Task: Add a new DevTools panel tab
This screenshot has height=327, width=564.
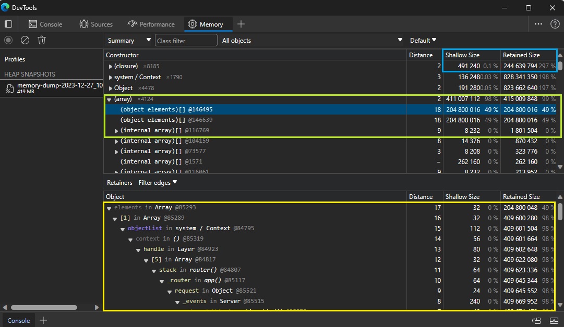Action: [241, 24]
